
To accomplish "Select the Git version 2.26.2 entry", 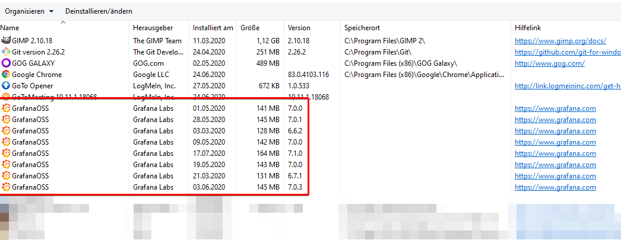I will (39, 52).
